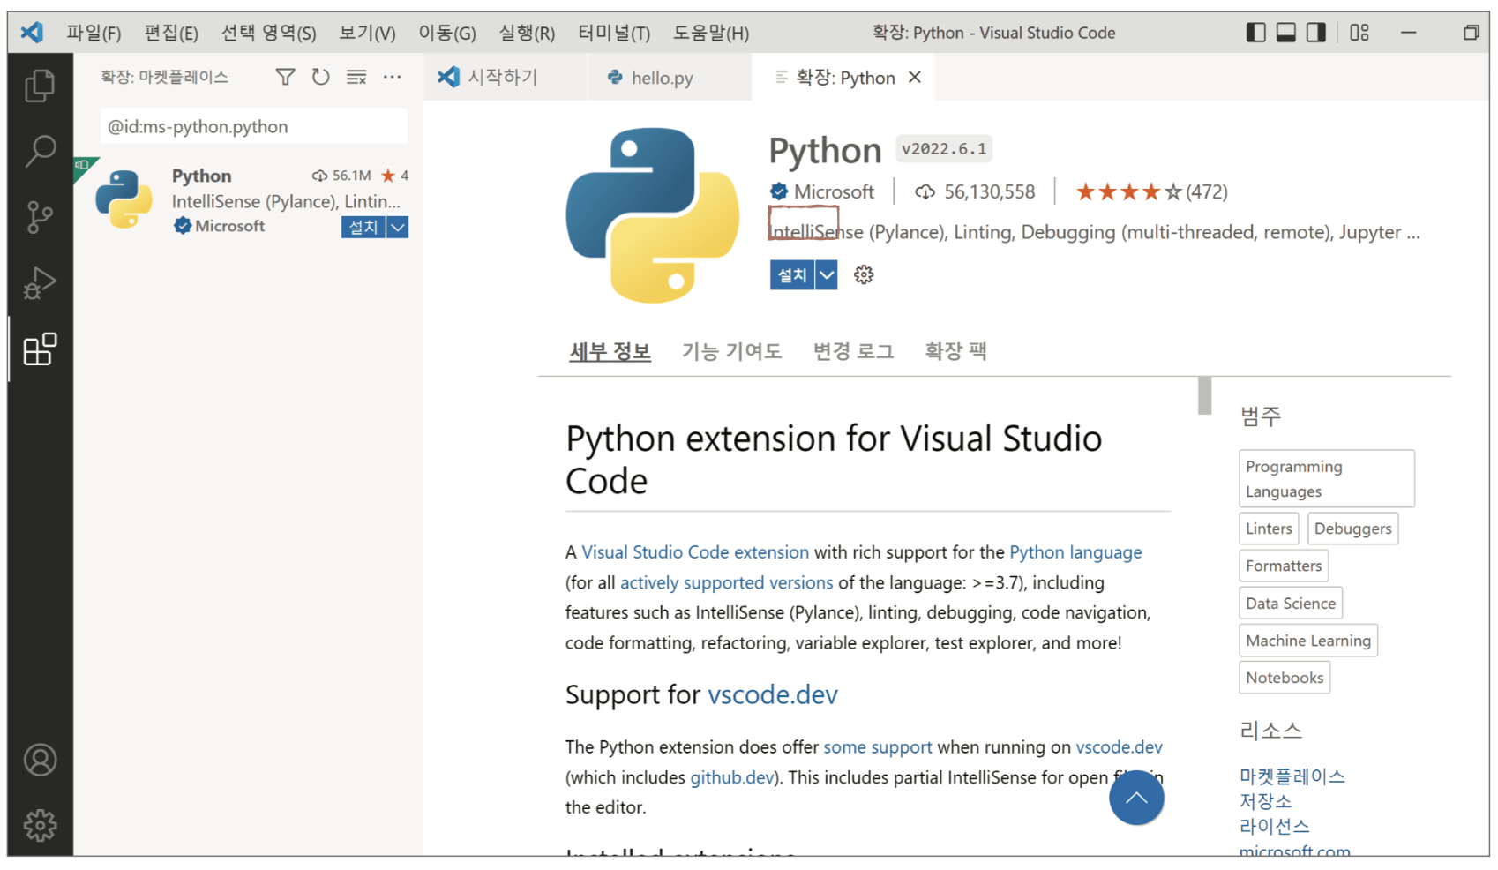This screenshot has width=1498, height=870.
Task: Open the Explorer view icon
Action: point(40,86)
